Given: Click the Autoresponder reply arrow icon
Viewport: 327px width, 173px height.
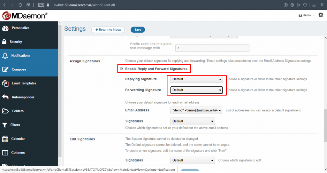Looking at the screenshot, I should tap(5, 97).
